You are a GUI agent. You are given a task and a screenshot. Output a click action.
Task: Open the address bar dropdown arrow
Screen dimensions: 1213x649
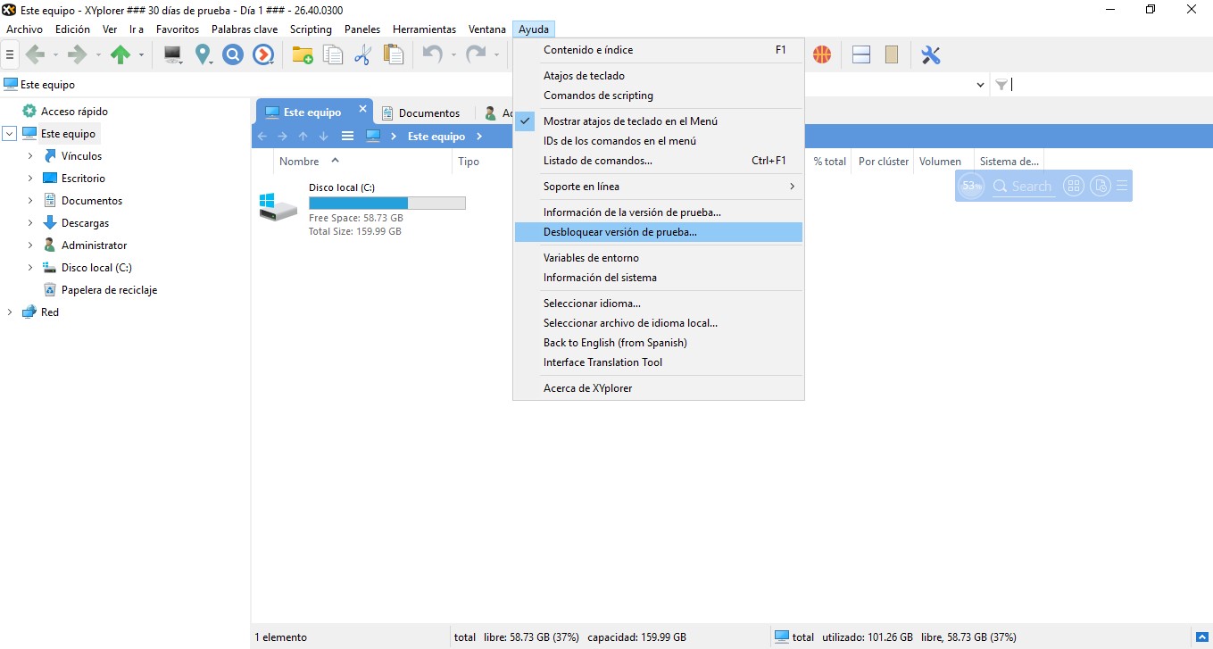[982, 84]
